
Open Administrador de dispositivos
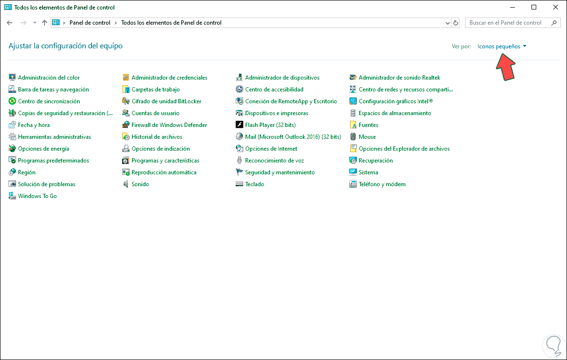[x=282, y=77]
